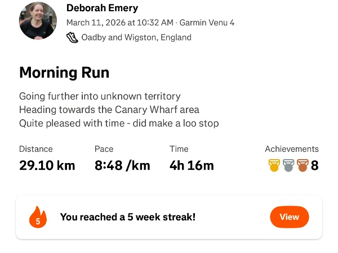
Task: Click Deborah Emery's profile photo
Action: [38, 21]
